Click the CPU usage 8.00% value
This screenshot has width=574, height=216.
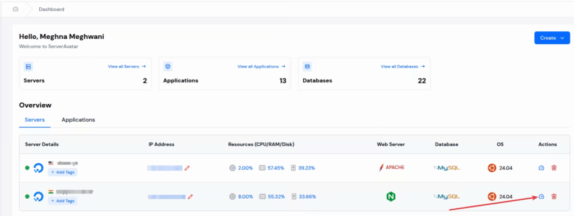(246, 196)
